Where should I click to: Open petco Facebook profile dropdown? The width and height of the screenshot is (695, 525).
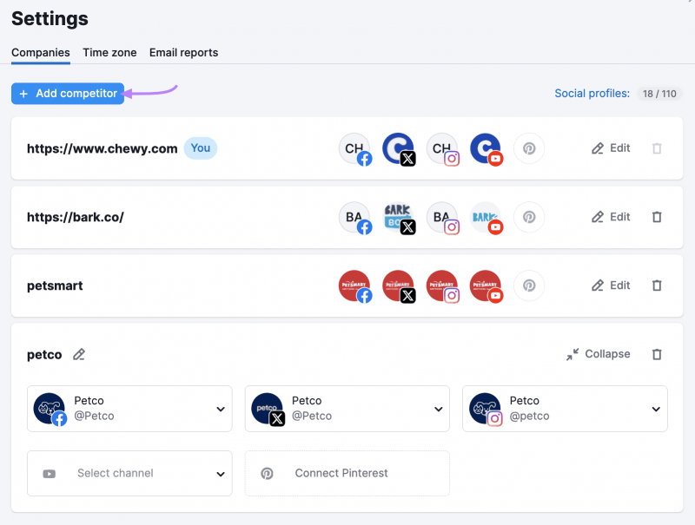tap(129, 409)
